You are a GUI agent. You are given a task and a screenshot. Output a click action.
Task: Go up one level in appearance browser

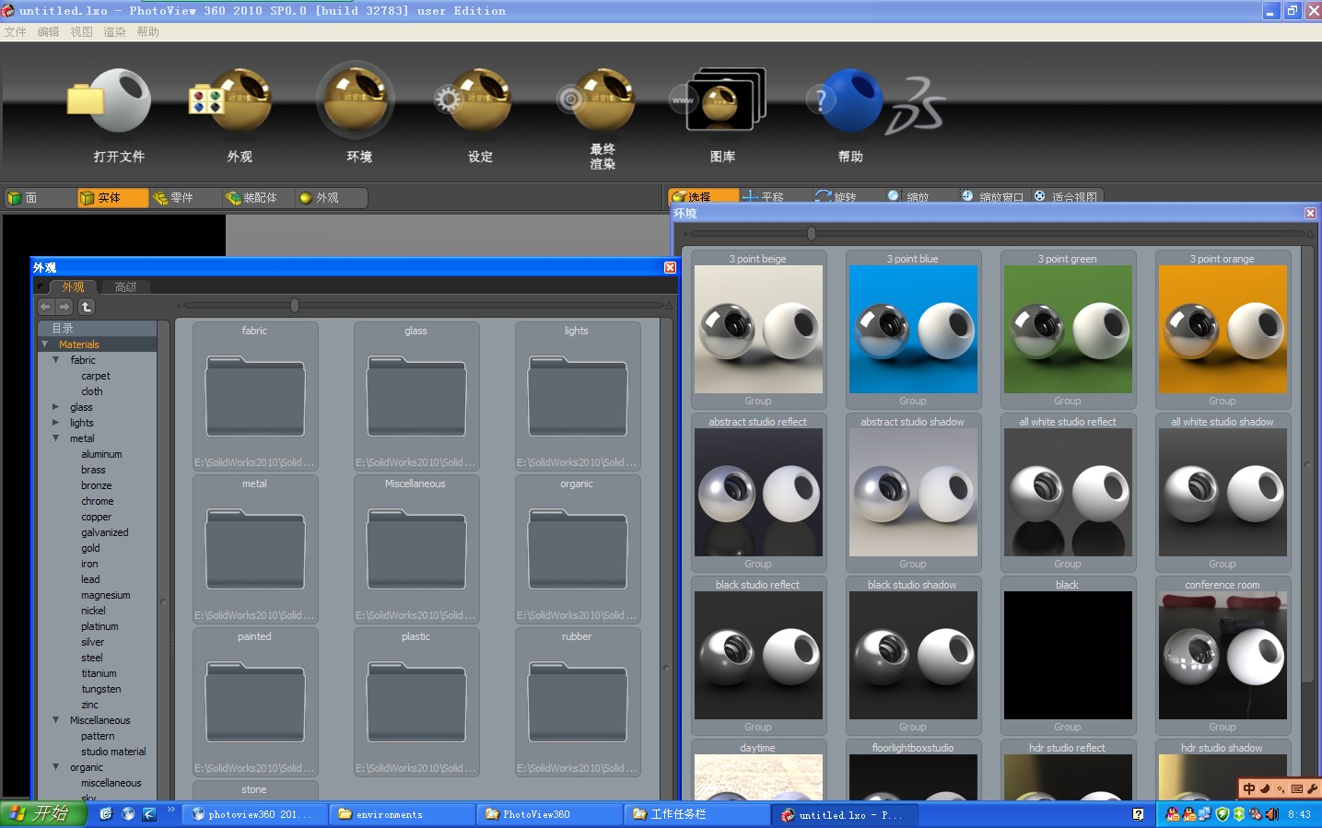(x=87, y=307)
